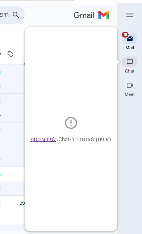This screenshot has width=142, height=234.
Task: Click the colorful Gmail M logo
Action: coord(104,15)
